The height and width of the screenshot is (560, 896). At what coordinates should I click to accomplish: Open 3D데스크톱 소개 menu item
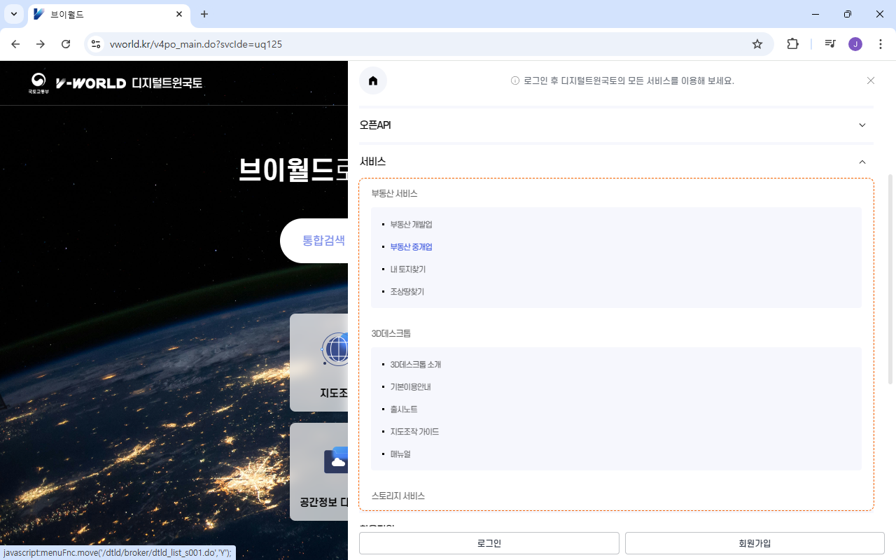[x=416, y=365]
